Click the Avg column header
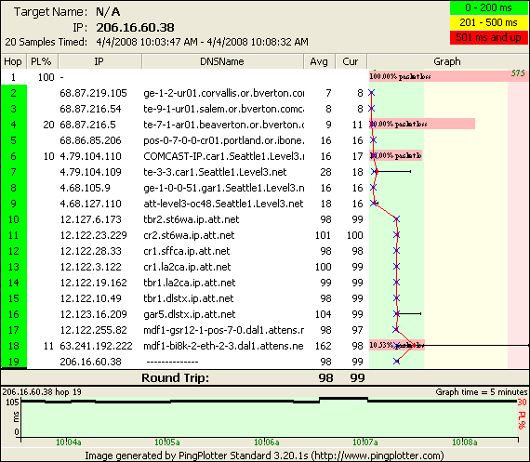Screen dimensions: 530x462 pos(319,61)
